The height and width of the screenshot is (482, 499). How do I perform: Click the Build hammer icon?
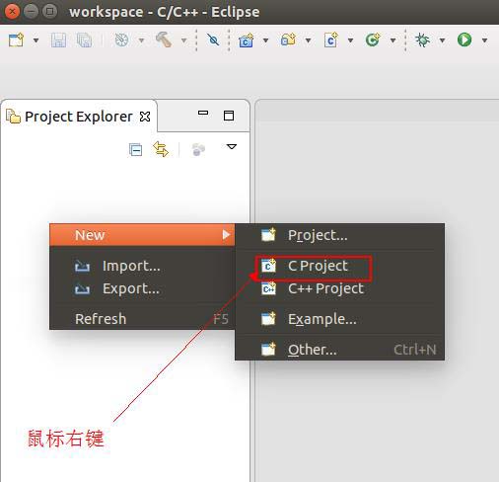point(164,40)
